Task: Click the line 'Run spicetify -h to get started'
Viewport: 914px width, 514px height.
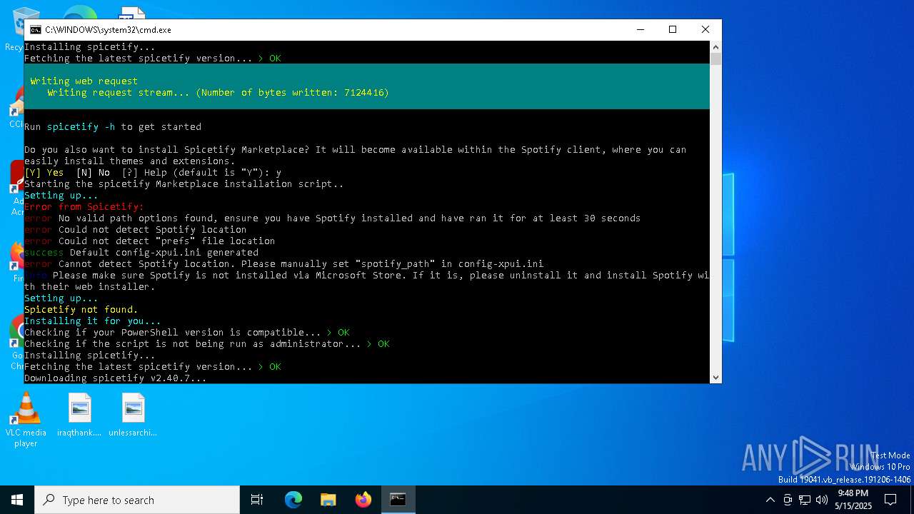Action: (113, 126)
